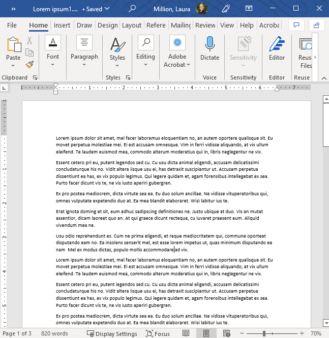Switch to Web Layout view

pos(226,333)
